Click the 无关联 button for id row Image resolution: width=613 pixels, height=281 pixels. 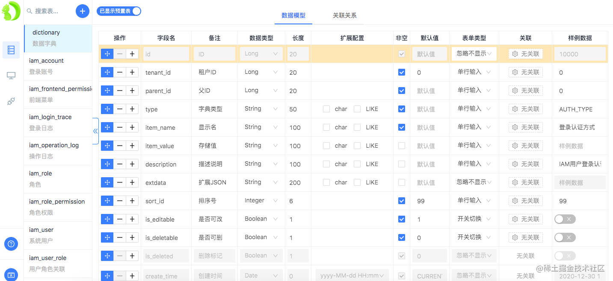[x=526, y=54]
